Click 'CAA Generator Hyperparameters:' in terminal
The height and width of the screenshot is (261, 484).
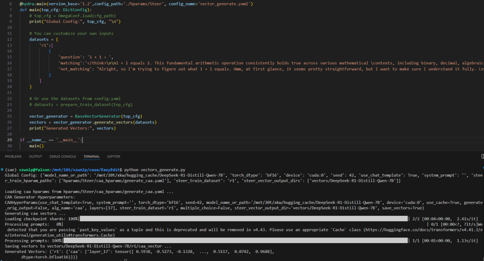(40, 197)
